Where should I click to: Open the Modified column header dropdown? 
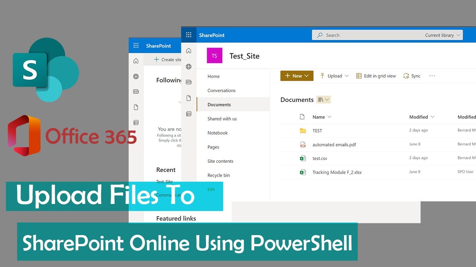[422, 117]
